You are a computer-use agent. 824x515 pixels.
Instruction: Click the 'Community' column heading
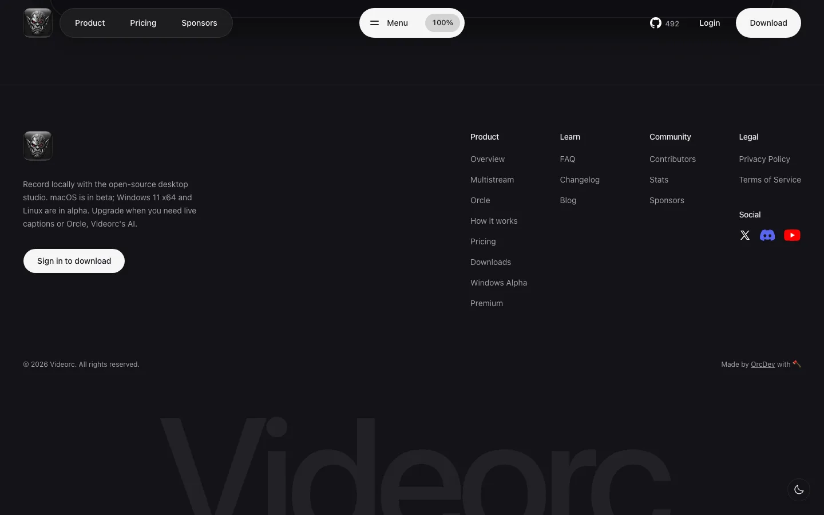click(670, 137)
